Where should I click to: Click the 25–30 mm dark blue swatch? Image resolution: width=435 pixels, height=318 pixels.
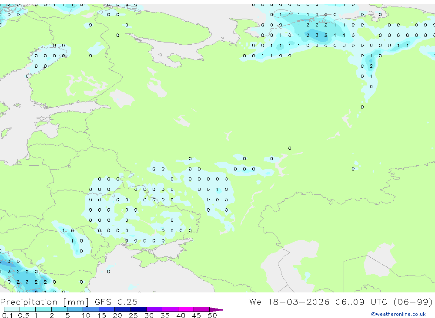click(138, 309)
